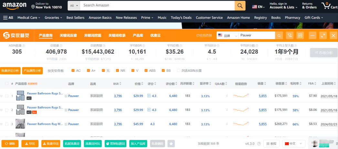Click row 3 product thumbnail image
Screen dimensions: 338x149
[20, 124]
